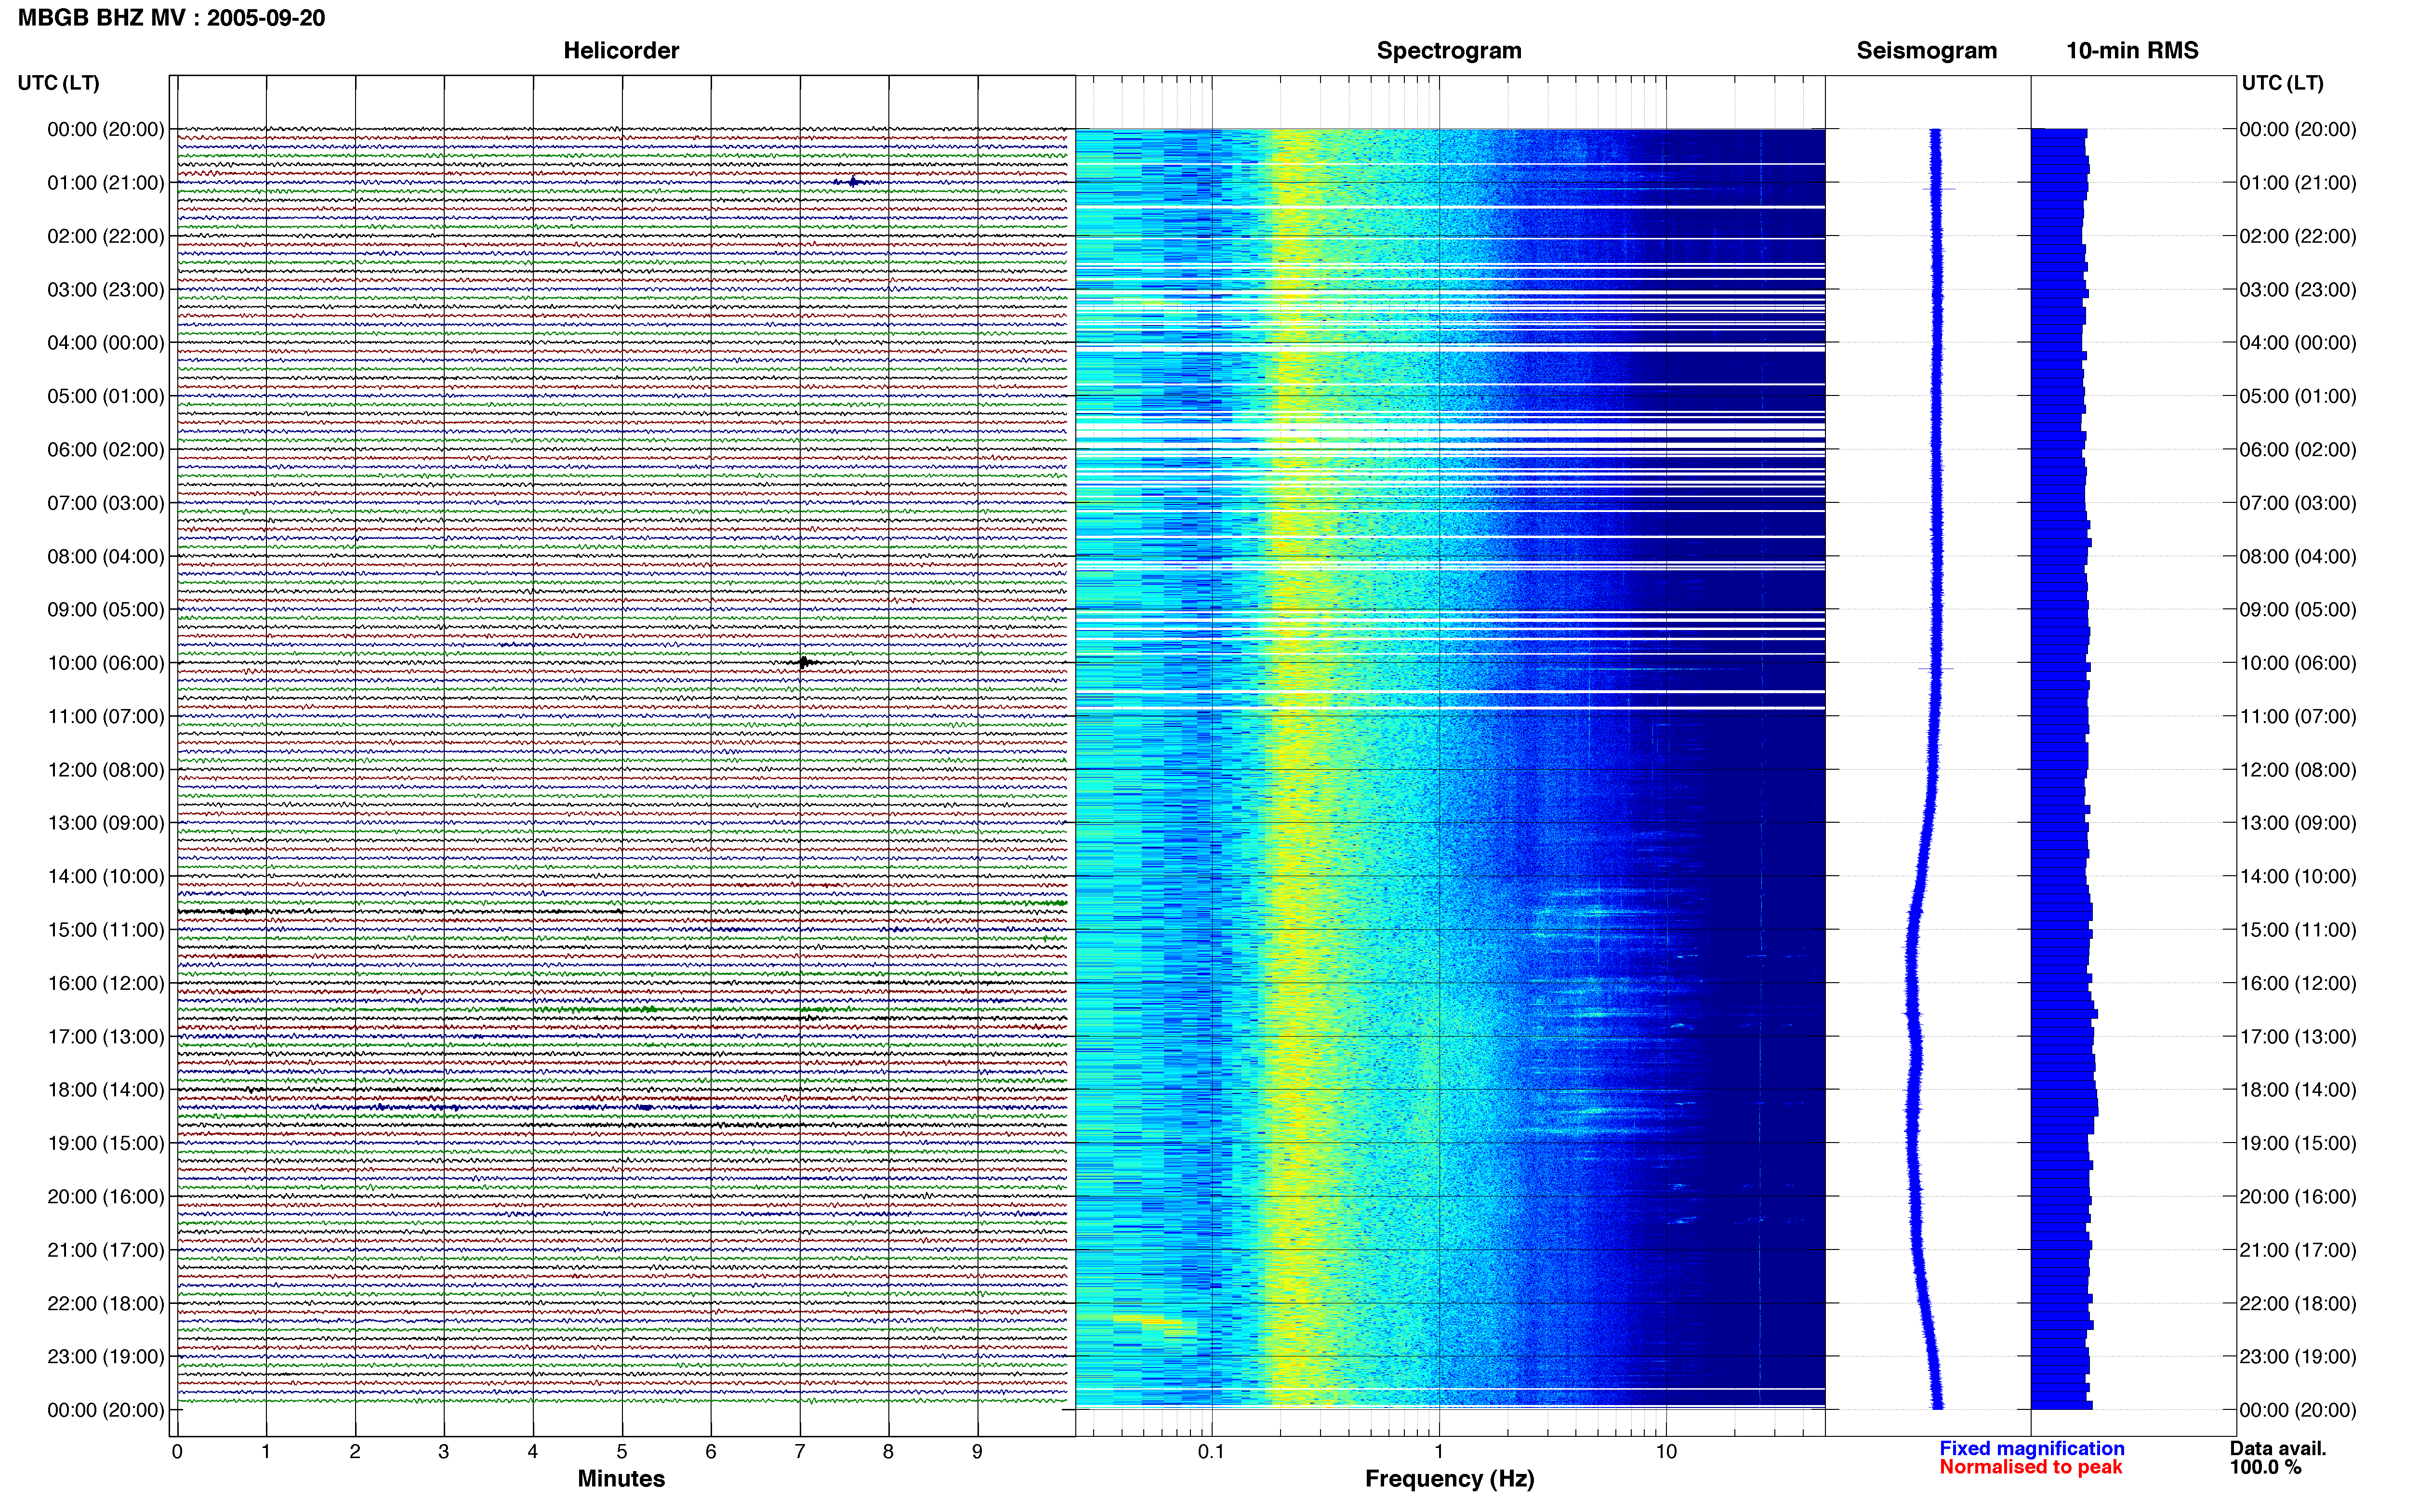Click the "Data avail." label
2418x1512 pixels.
coord(2278,1448)
